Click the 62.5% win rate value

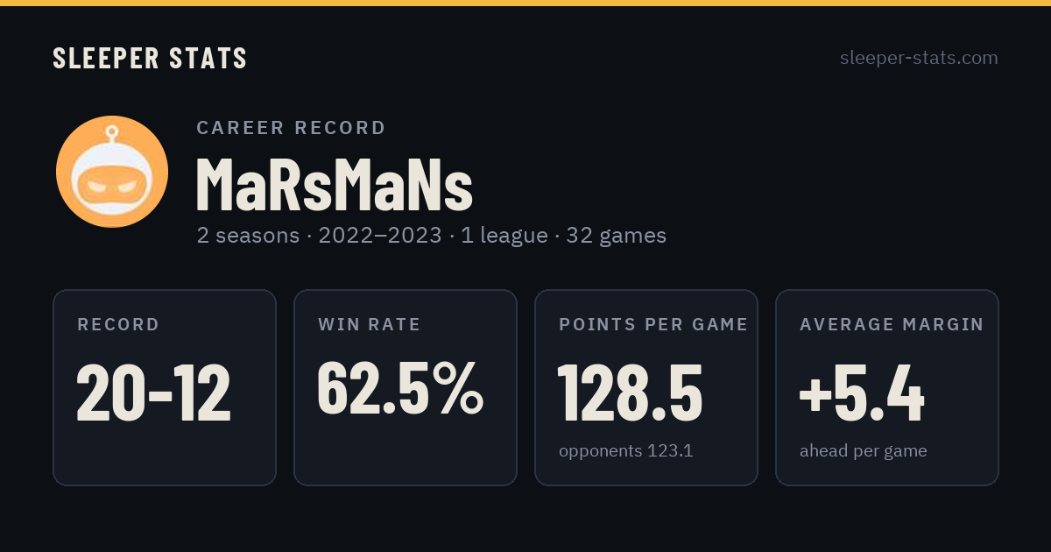click(x=400, y=388)
